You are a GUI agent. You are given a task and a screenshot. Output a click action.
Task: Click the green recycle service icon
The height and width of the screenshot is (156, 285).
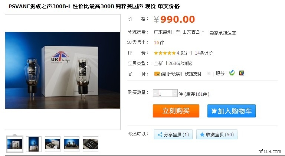(232, 73)
